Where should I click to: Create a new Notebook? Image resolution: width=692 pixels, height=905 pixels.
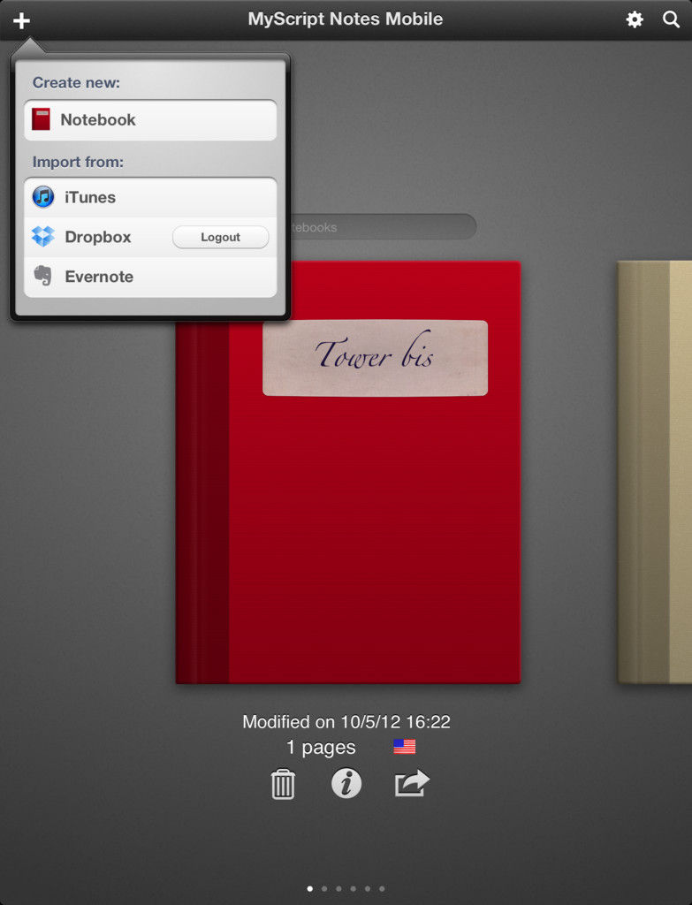click(x=150, y=120)
